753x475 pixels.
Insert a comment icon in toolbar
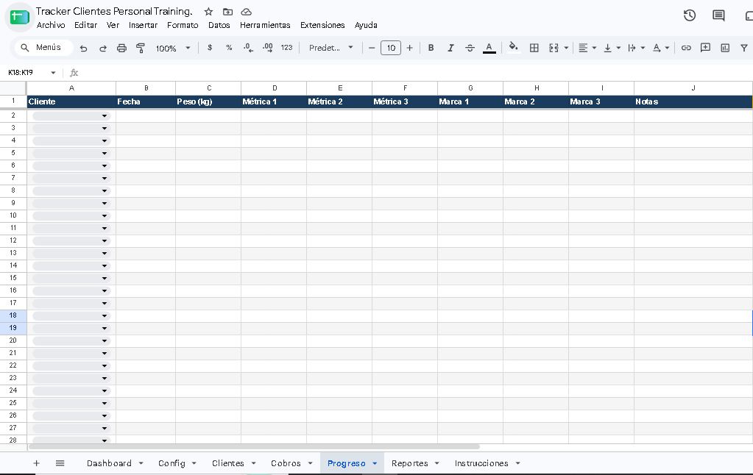(x=705, y=48)
